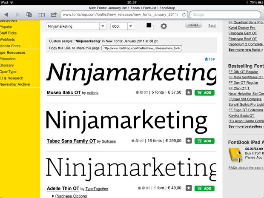This screenshot has width=264, height=198.
Task: Open the Suitcase foundry link
Action: [109, 141]
